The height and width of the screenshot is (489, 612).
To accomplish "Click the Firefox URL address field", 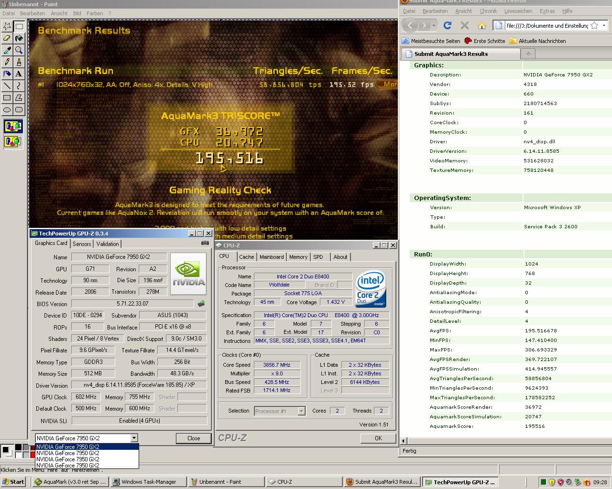I will click(x=546, y=25).
